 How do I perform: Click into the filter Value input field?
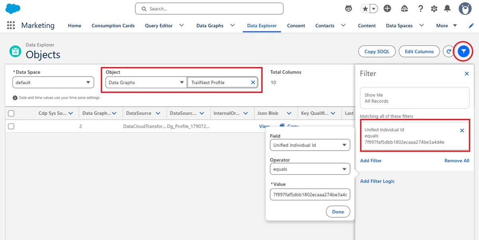[310, 195]
